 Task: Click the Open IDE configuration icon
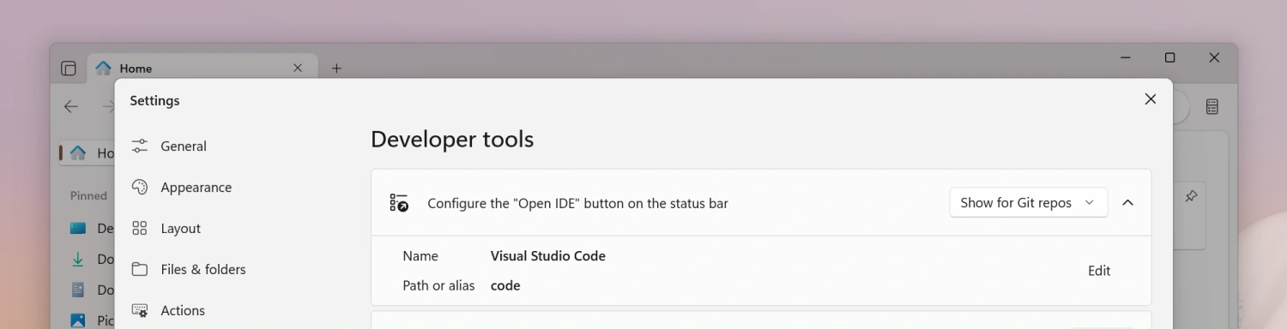point(399,203)
